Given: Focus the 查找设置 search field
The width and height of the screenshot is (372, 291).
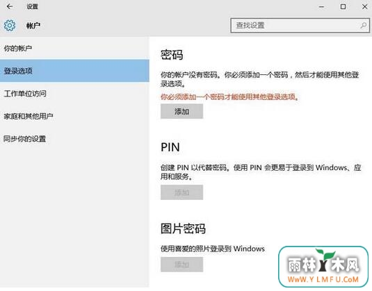Looking at the screenshot, I should pyautogui.click(x=300, y=26).
